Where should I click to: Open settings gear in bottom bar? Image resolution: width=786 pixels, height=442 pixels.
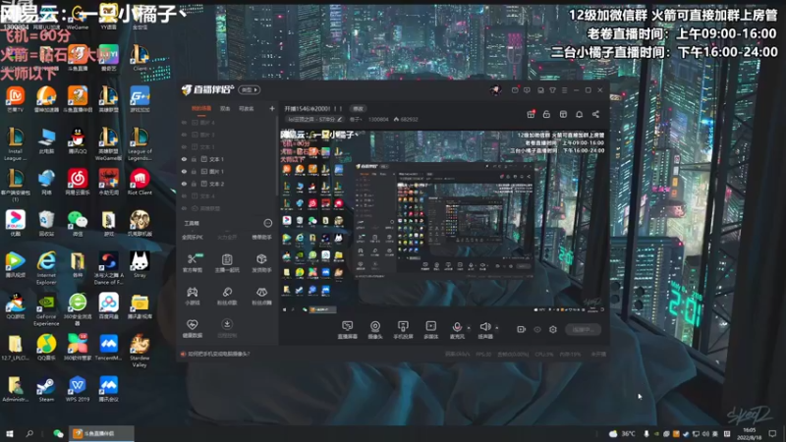point(553,329)
